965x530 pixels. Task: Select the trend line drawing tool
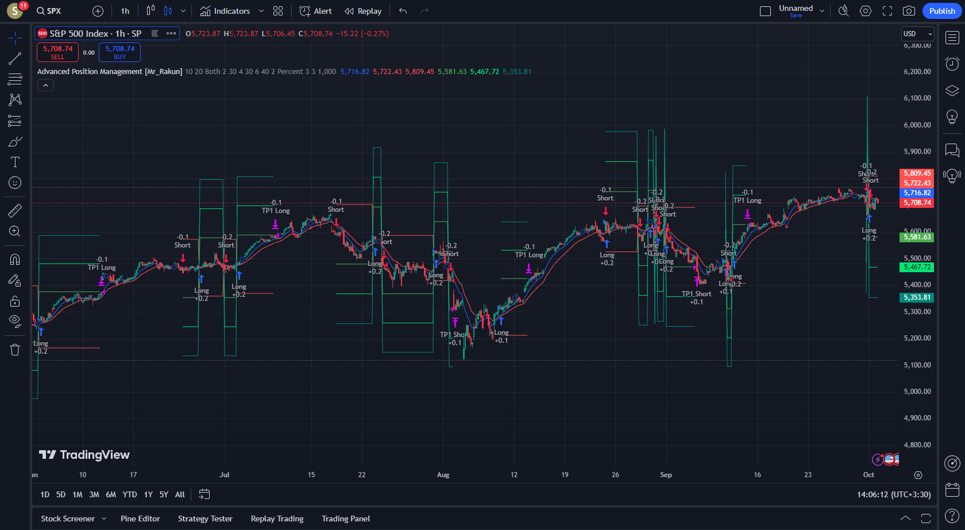click(15, 59)
